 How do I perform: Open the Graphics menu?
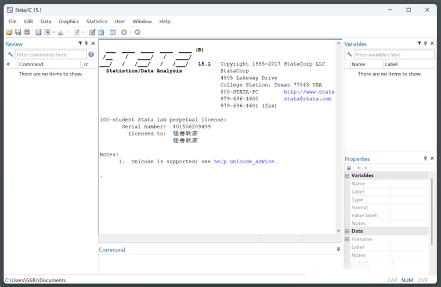[68, 21]
